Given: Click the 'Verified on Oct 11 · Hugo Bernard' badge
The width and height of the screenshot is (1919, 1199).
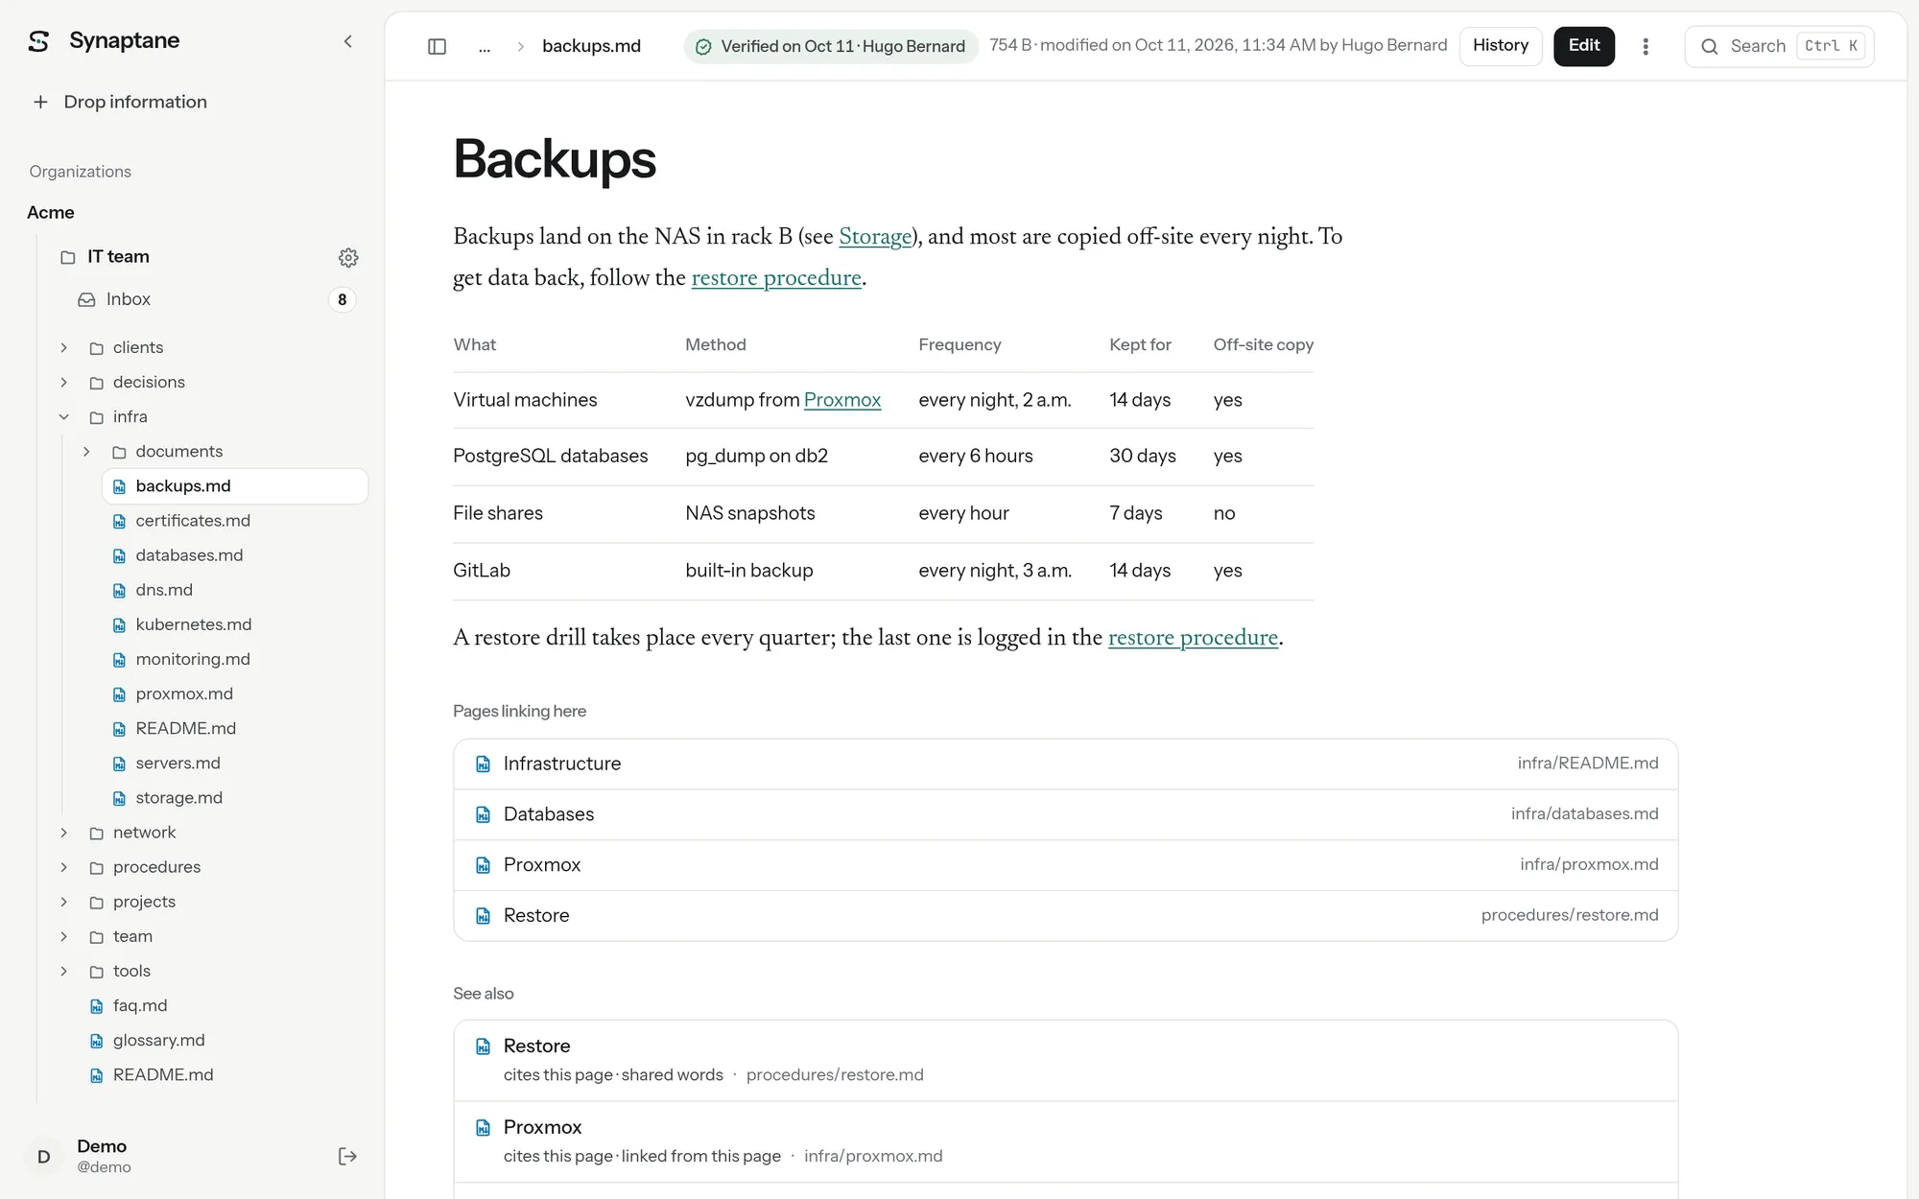Looking at the screenshot, I should click(831, 46).
